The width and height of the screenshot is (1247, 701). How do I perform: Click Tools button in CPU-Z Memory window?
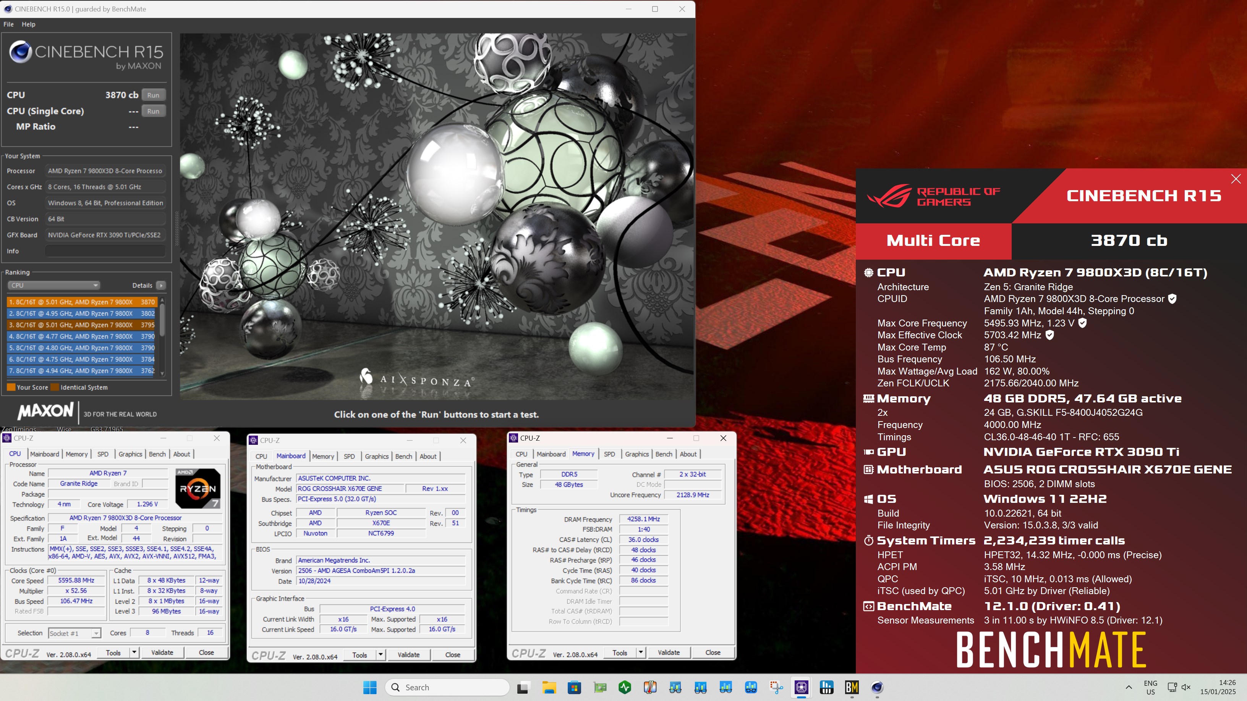click(620, 653)
